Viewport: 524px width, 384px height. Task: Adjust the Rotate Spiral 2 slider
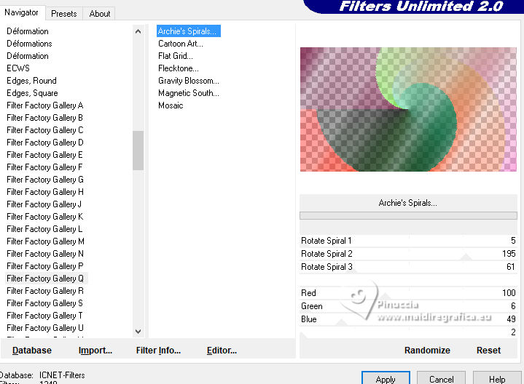coord(408,254)
